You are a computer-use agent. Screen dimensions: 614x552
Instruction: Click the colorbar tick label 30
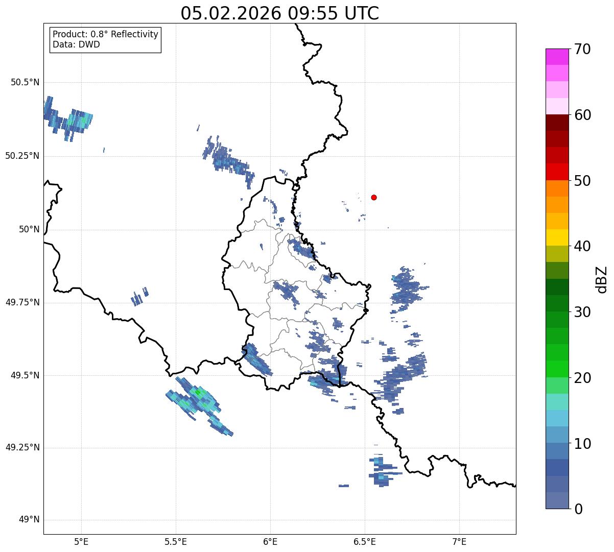click(582, 312)
